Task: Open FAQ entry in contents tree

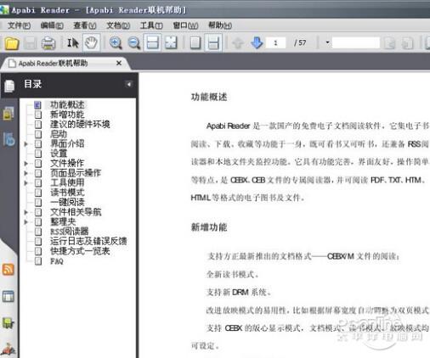Action: coord(57,261)
